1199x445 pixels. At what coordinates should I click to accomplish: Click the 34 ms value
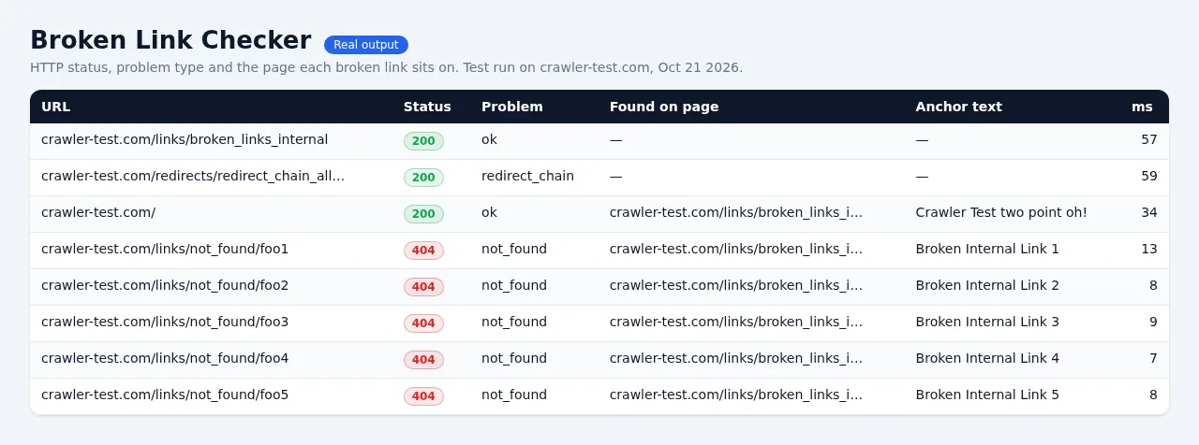pos(1149,212)
